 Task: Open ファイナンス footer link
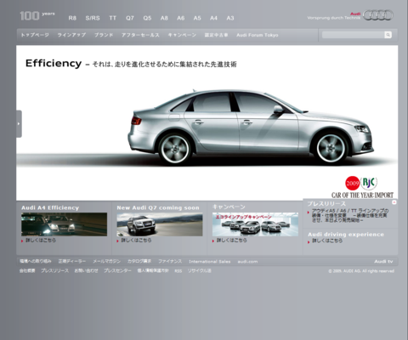click(x=170, y=261)
